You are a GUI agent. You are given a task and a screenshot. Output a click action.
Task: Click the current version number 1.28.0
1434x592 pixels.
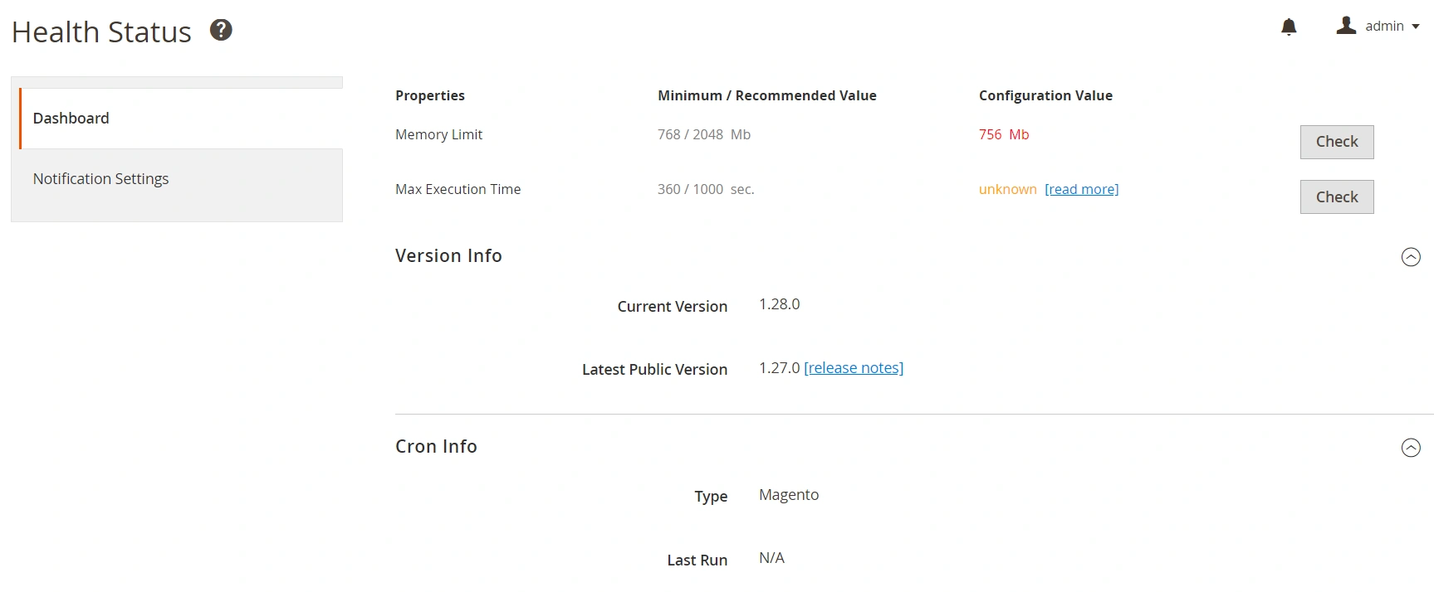[779, 304]
